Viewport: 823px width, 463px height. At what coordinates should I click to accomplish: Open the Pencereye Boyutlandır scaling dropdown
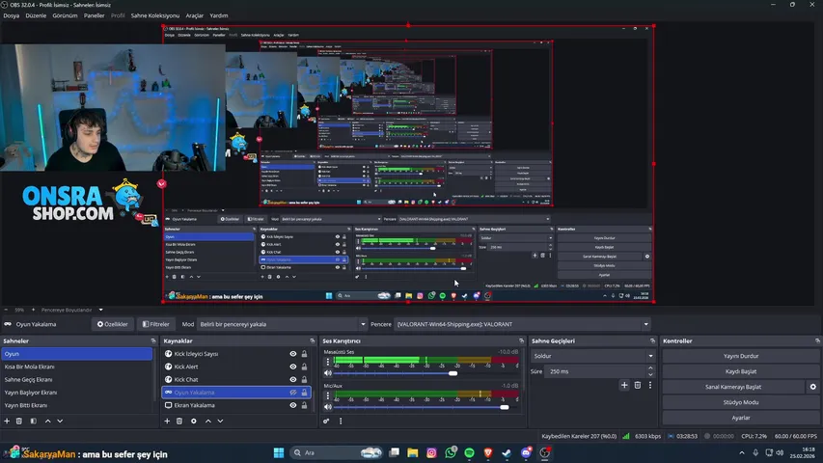tap(71, 310)
